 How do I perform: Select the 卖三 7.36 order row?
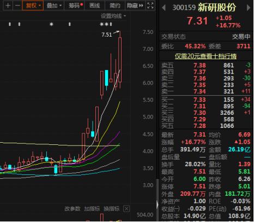(206, 78)
